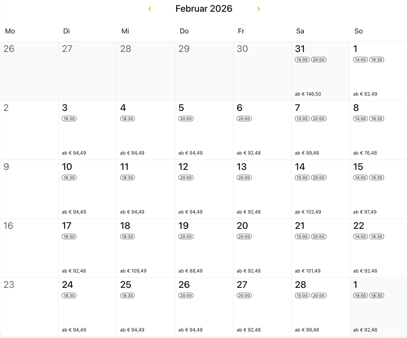Select the 20:00 showtime on January 31
Viewport: 407px width, 338px height.
[x=319, y=60]
